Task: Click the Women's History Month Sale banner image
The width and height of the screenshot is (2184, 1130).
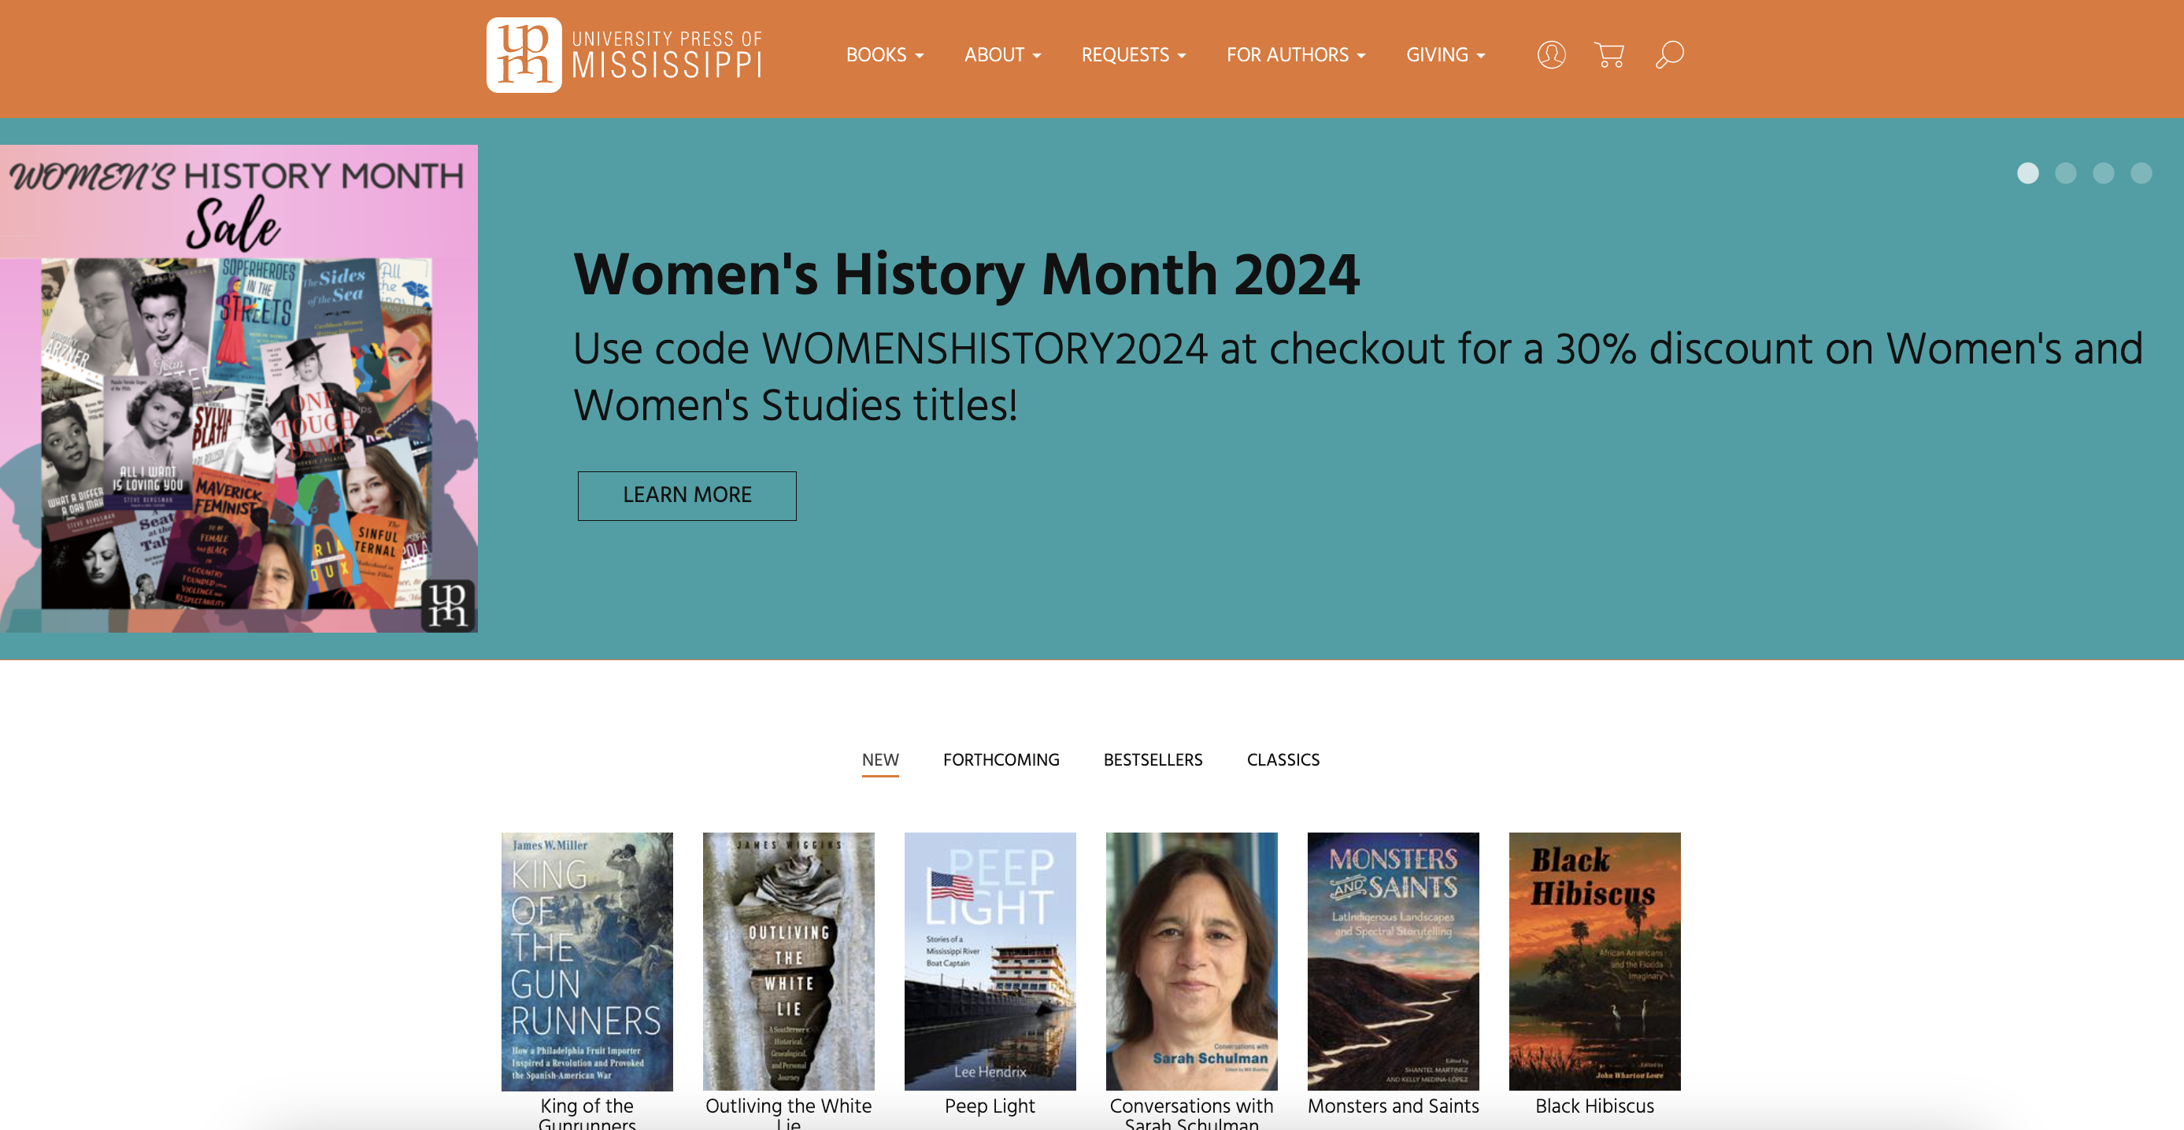Action: (239, 388)
